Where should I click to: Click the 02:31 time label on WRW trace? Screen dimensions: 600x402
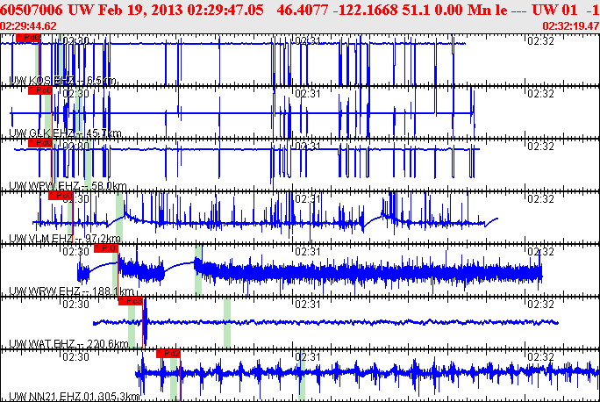(308, 252)
